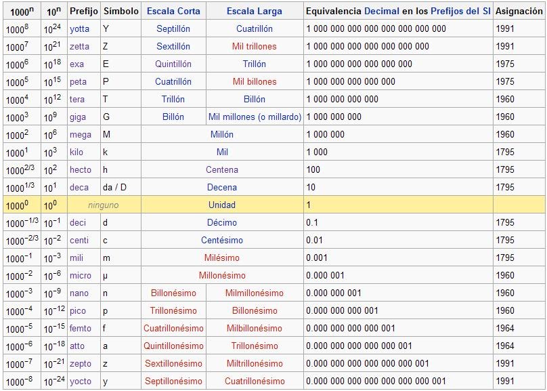Click the Prefijo column header
The image size is (547, 391).
click(x=84, y=11)
